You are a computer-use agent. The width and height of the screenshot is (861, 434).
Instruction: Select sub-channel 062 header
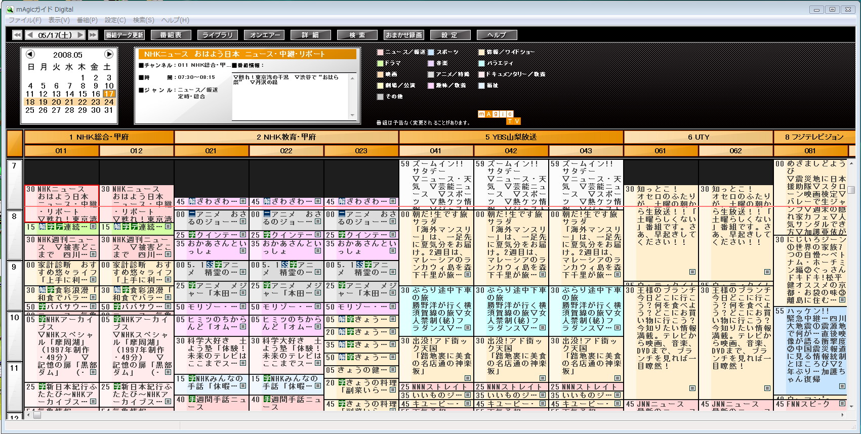(x=736, y=151)
